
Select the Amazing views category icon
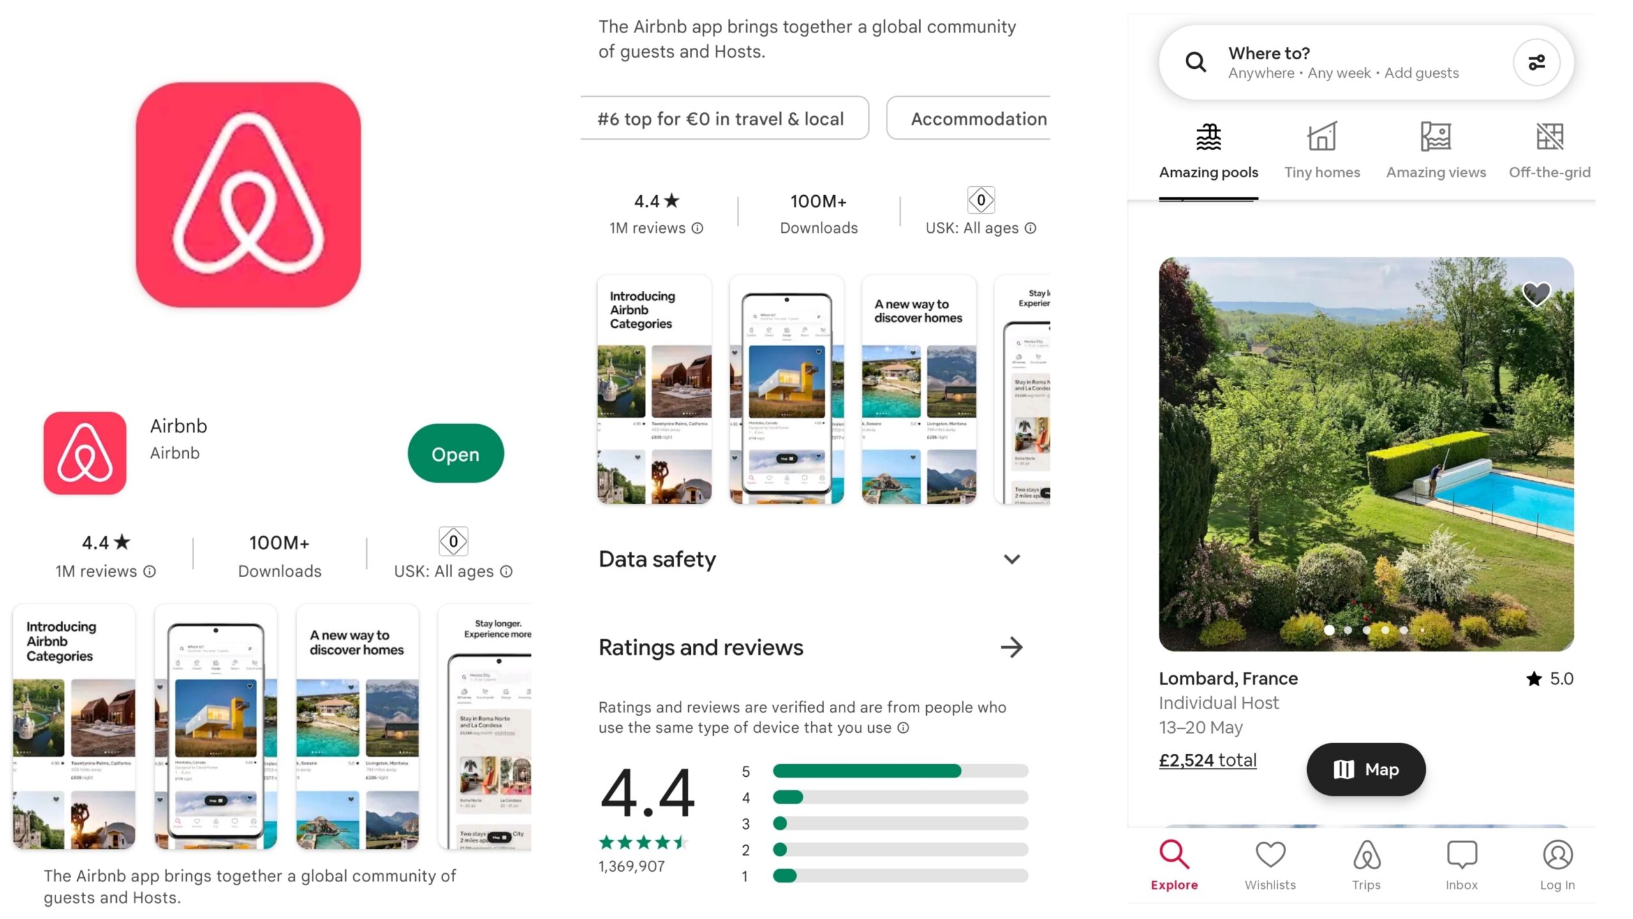point(1436,136)
